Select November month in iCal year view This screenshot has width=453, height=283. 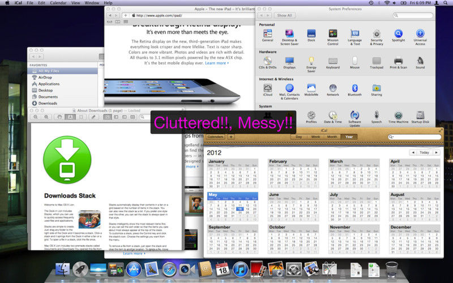(353, 239)
